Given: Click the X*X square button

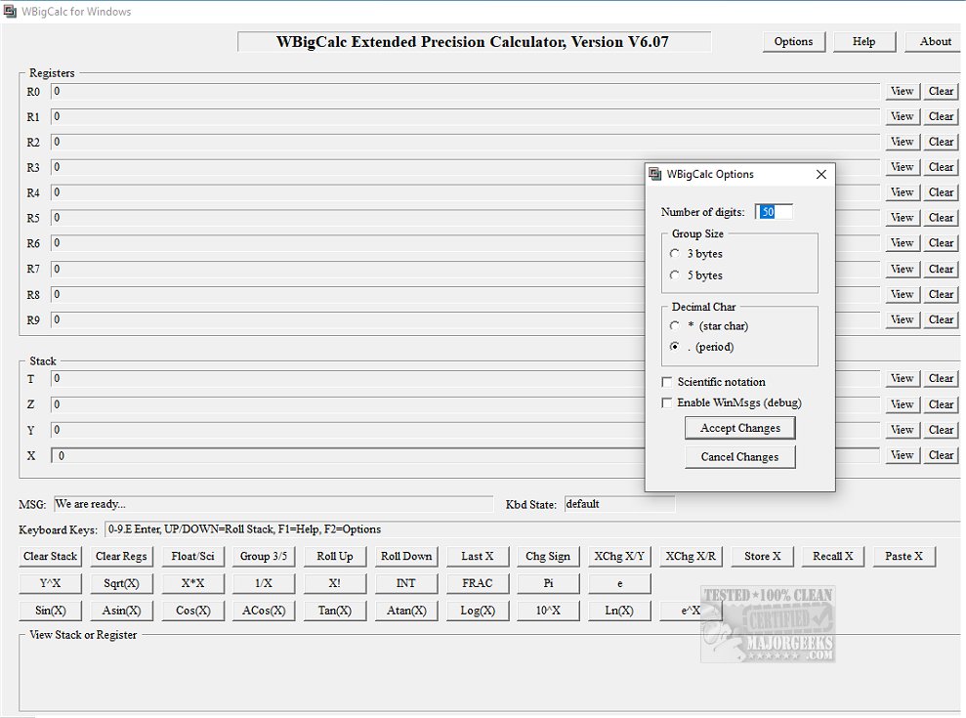Looking at the screenshot, I should (192, 583).
